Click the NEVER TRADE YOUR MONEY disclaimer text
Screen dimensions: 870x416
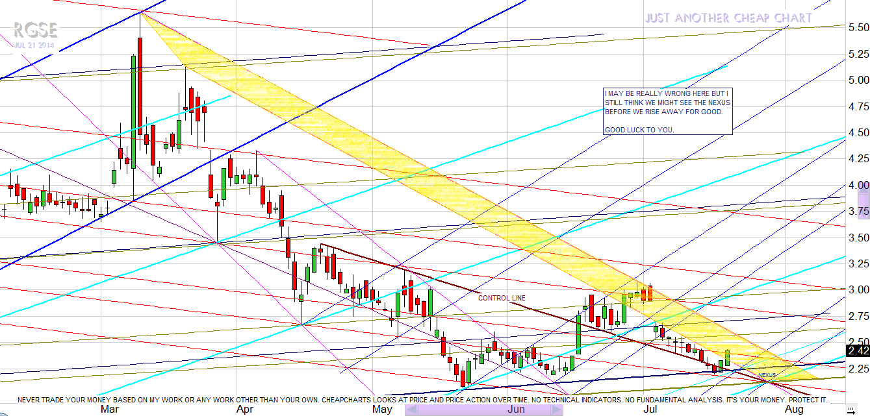click(x=422, y=400)
